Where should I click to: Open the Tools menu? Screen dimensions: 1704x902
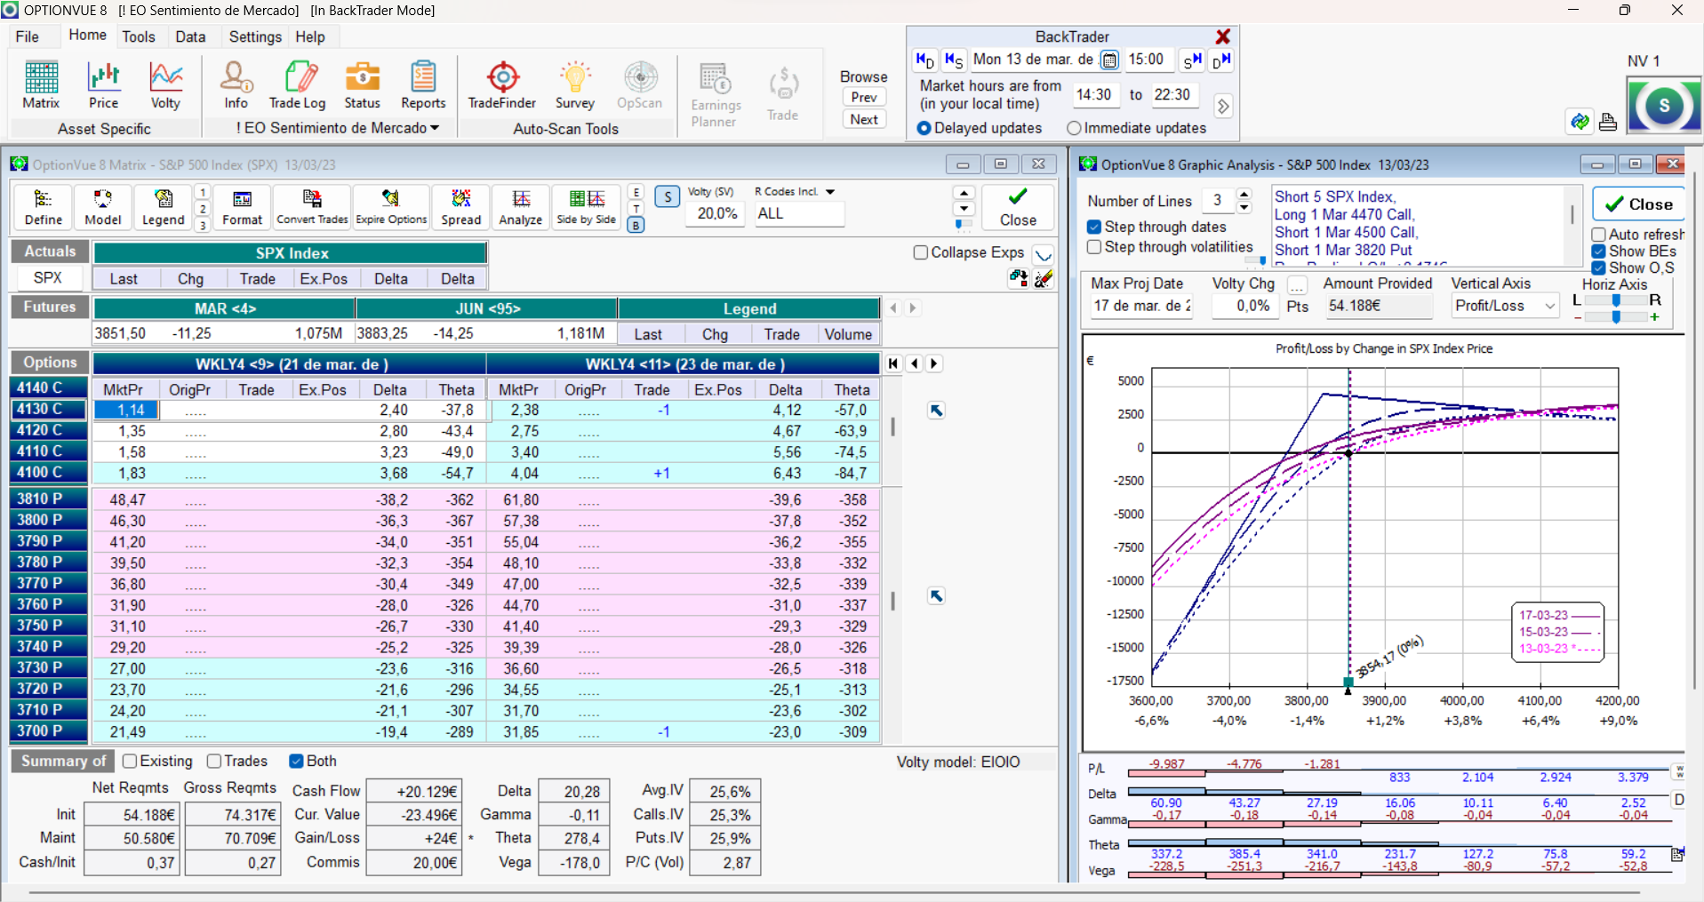point(139,36)
